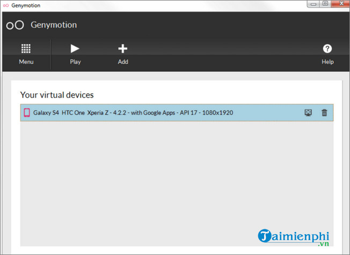The image size is (350, 255).
Task: Maximize the Genymotion window
Action: pos(325,4)
